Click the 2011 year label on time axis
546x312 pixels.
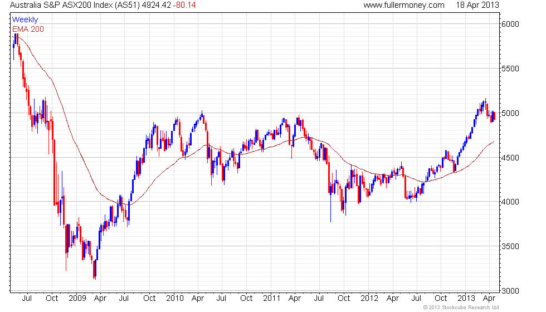click(x=272, y=298)
